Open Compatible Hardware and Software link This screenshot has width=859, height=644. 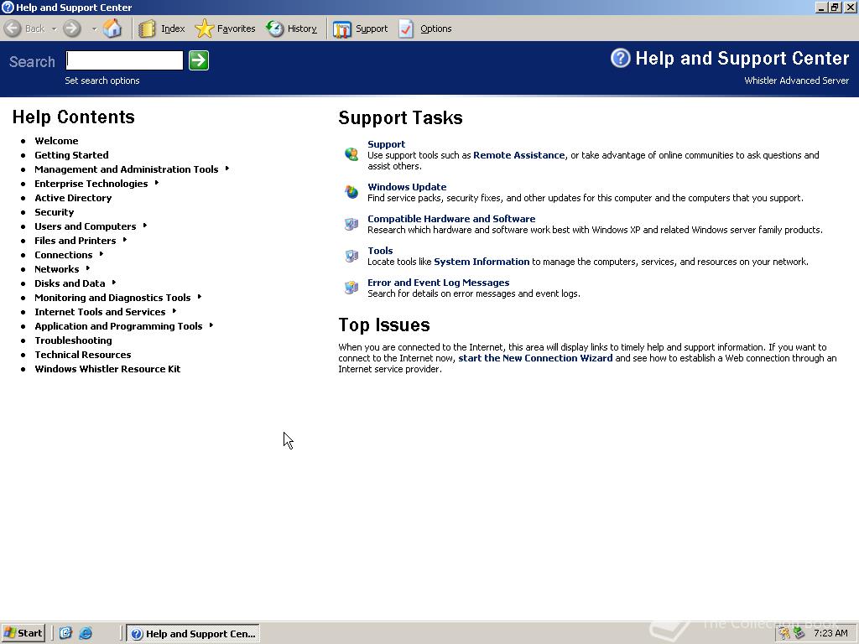(451, 219)
